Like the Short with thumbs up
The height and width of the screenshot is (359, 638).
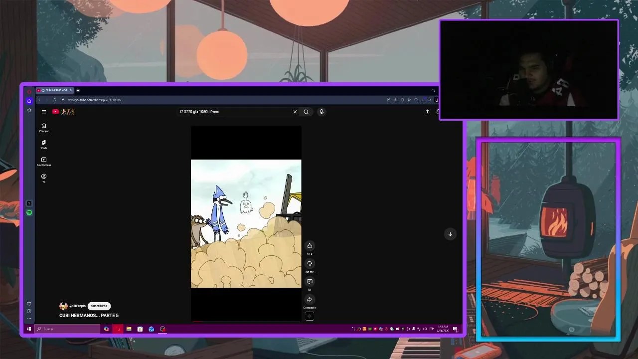310,246
